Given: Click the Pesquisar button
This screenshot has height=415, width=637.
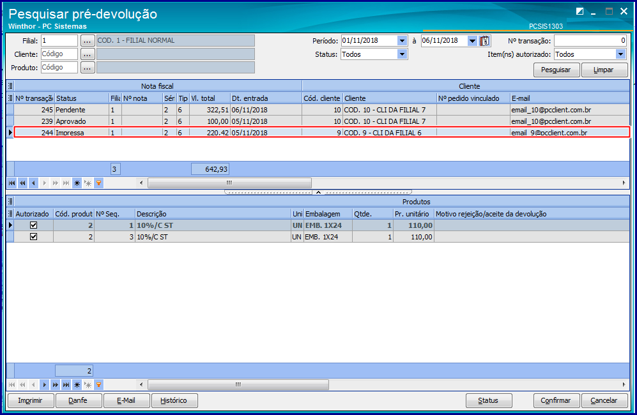Looking at the screenshot, I should [x=556, y=70].
